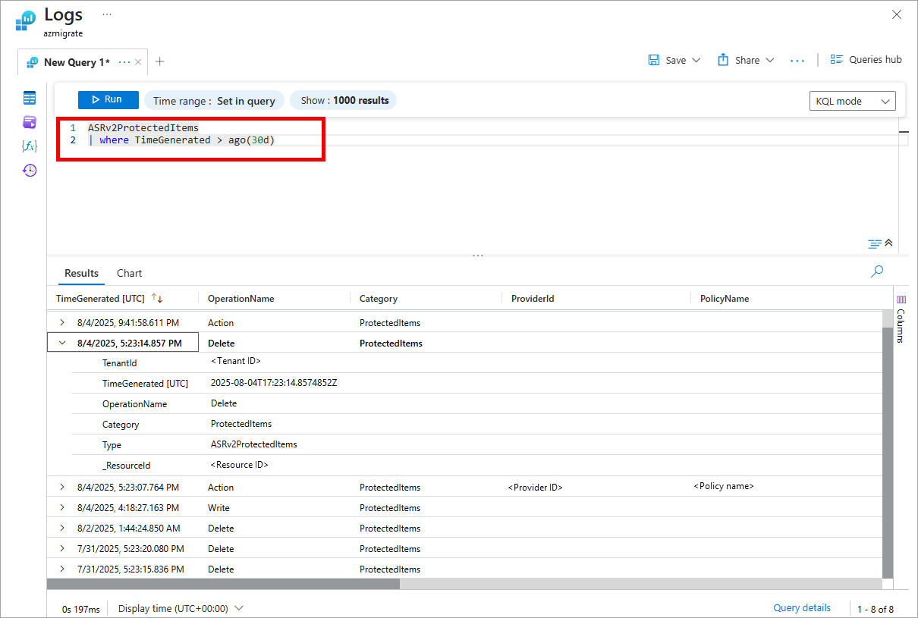Open the KQL mode dropdown
Screen dimensions: 918x618
(x=852, y=101)
